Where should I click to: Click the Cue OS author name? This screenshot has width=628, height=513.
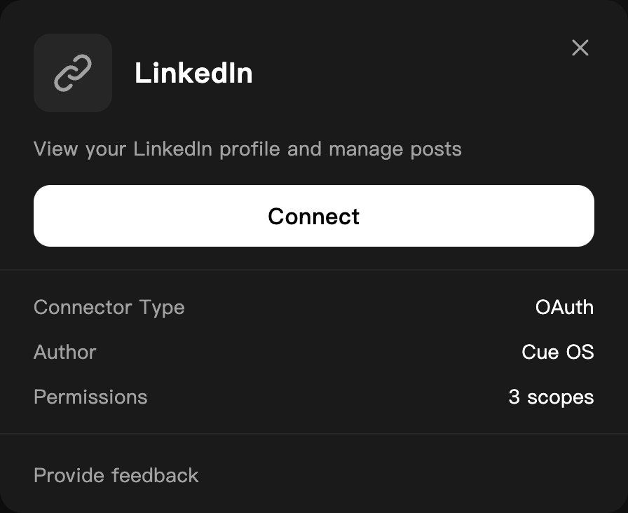(x=557, y=352)
